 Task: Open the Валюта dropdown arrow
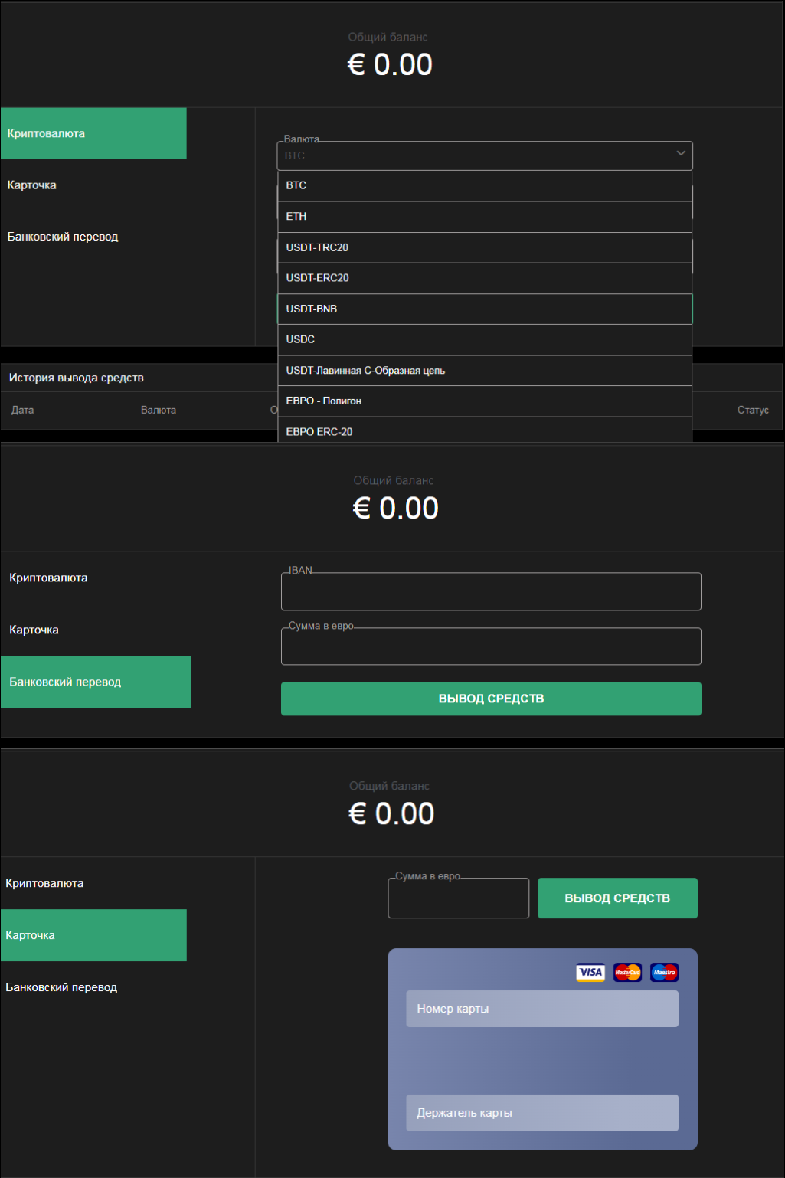[x=681, y=153]
